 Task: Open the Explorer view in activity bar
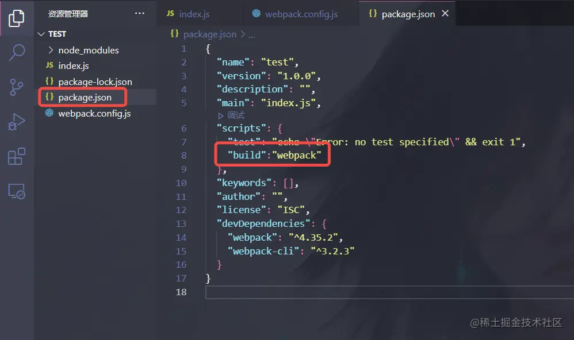click(x=17, y=18)
